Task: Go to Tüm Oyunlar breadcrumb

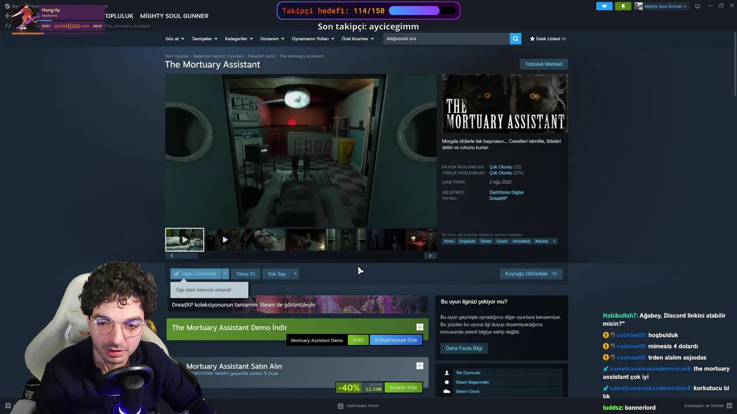Action: point(177,56)
